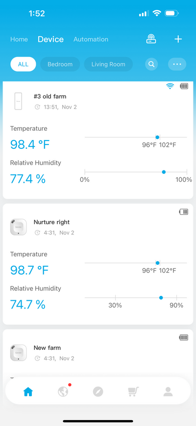Open the profile person icon
The height and width of the screenshot is (426, 196).
click(168, 392)
